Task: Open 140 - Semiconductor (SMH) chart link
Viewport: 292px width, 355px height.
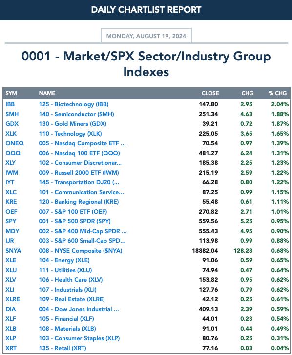Action: [76, 114]
